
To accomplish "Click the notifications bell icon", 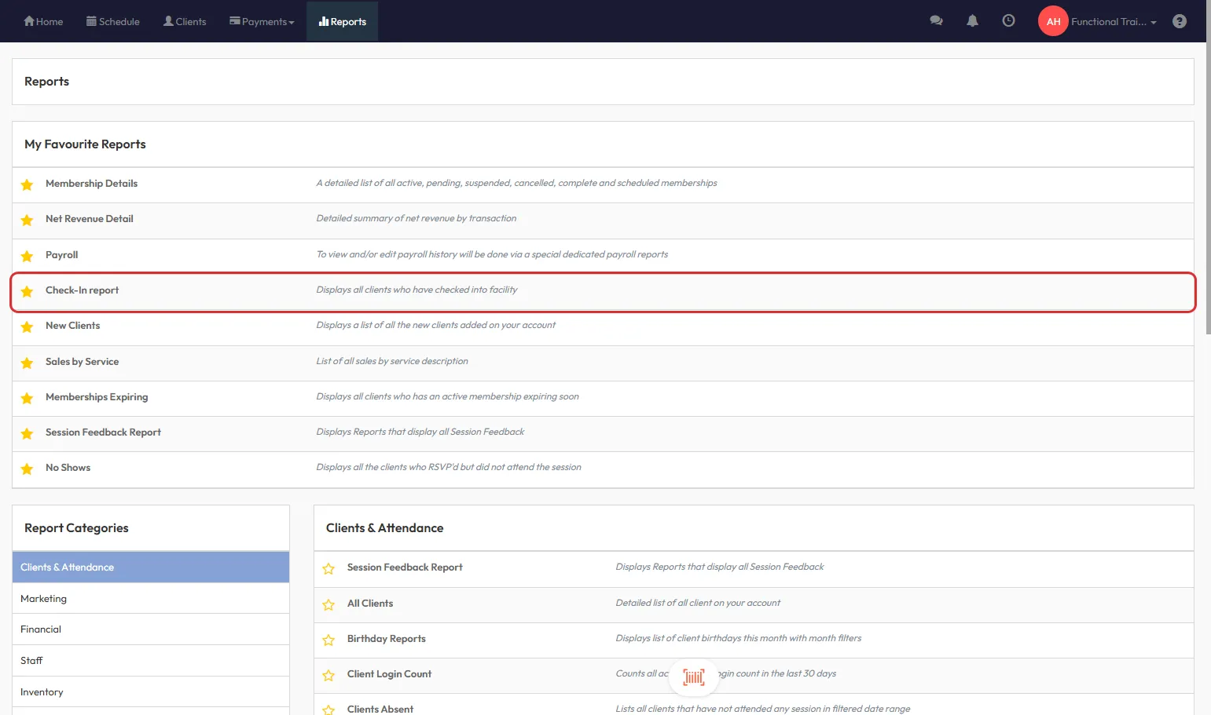I will point(972,21).
